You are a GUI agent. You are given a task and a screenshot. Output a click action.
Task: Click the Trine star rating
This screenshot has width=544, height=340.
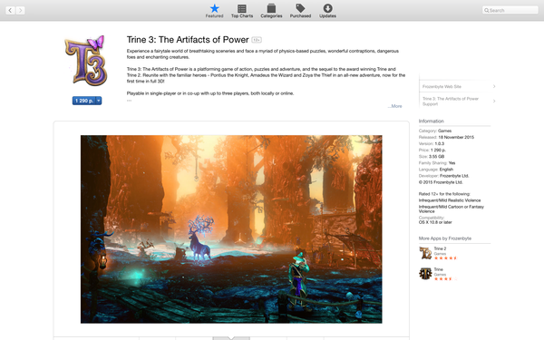445,279
